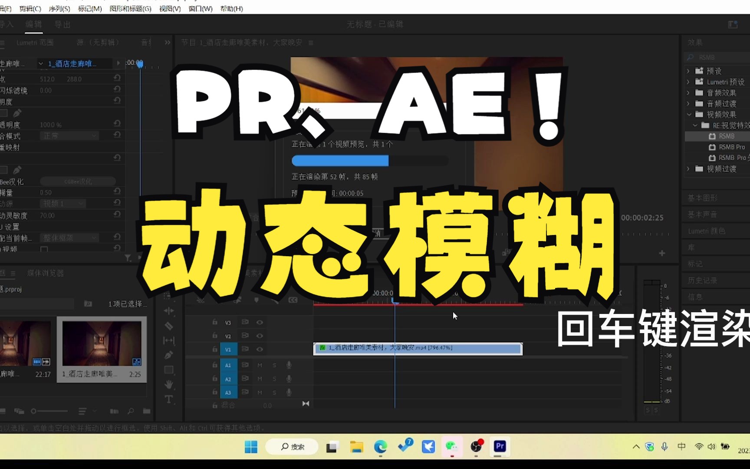
Task: Open the 视频 1 source dropdown
Action: pyautogui.click(x=63, y=203)
